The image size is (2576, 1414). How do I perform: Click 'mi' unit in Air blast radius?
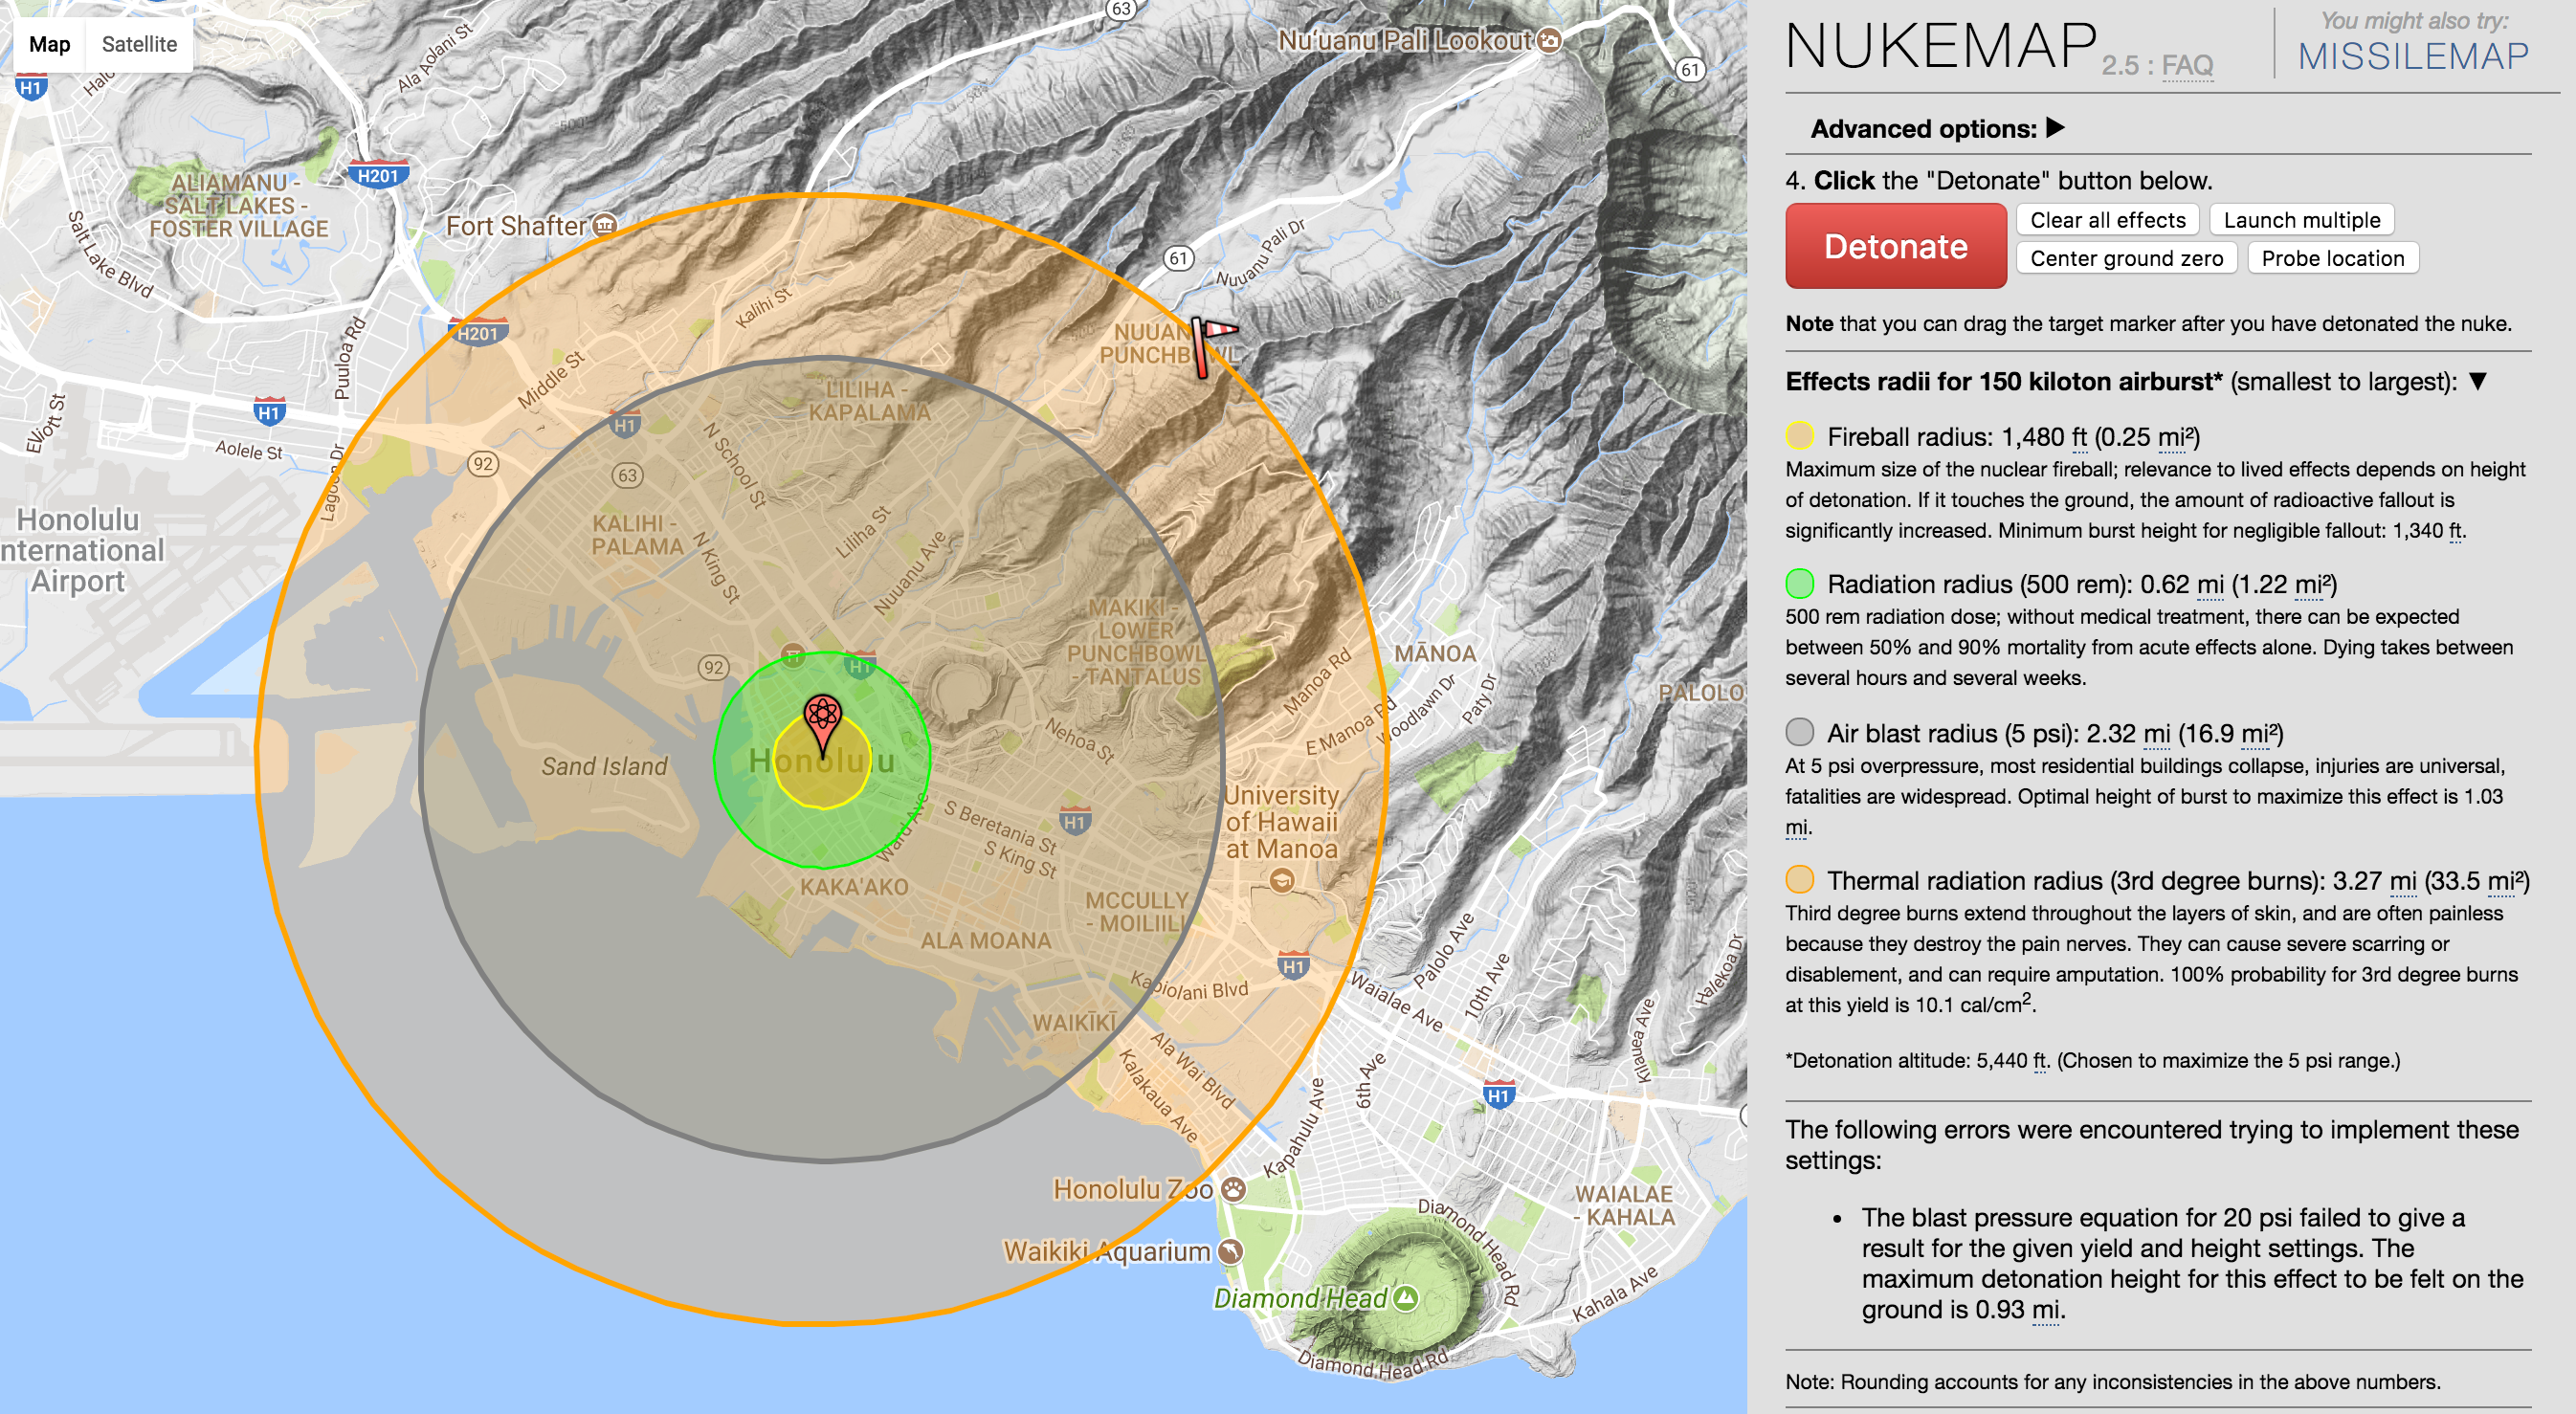pos(2157,734)
